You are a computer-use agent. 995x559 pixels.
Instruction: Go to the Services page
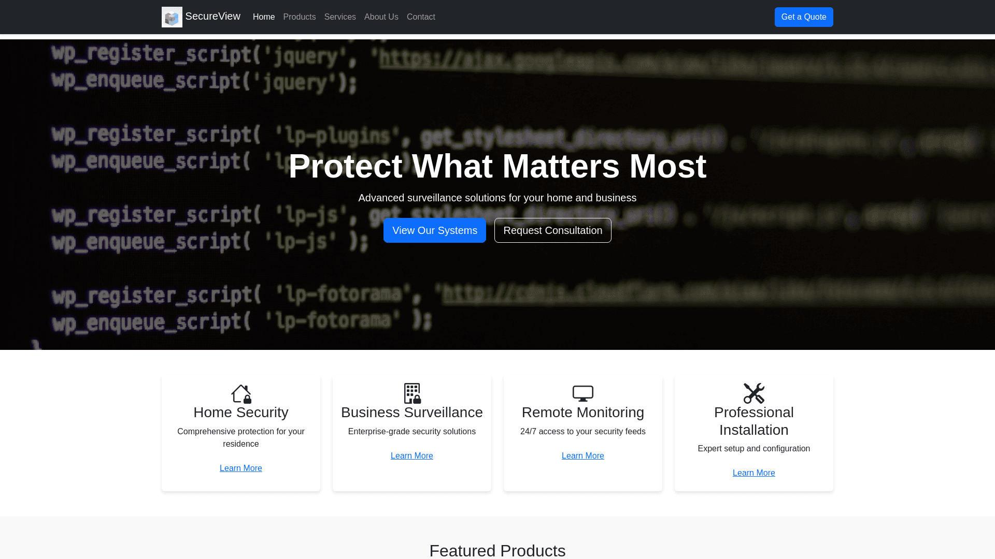tap(339, 17)
